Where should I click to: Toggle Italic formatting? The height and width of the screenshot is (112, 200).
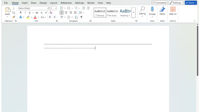point(25,12)
